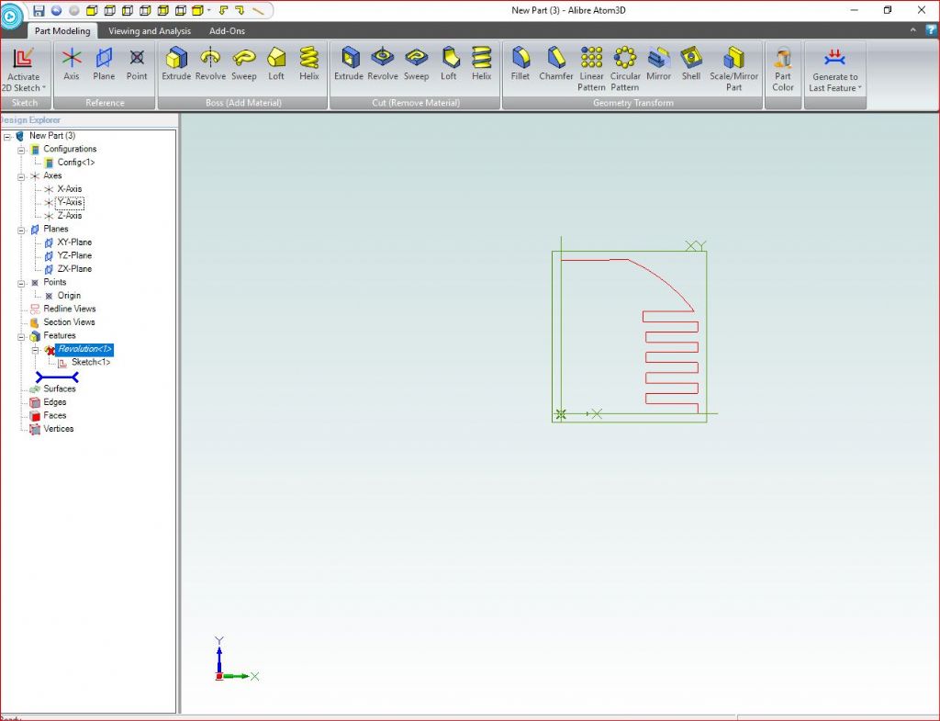Open the Activate 2D Sketch dropdown arrow
Viewport: 940px width, 721px height.
(x=44, y=87)
